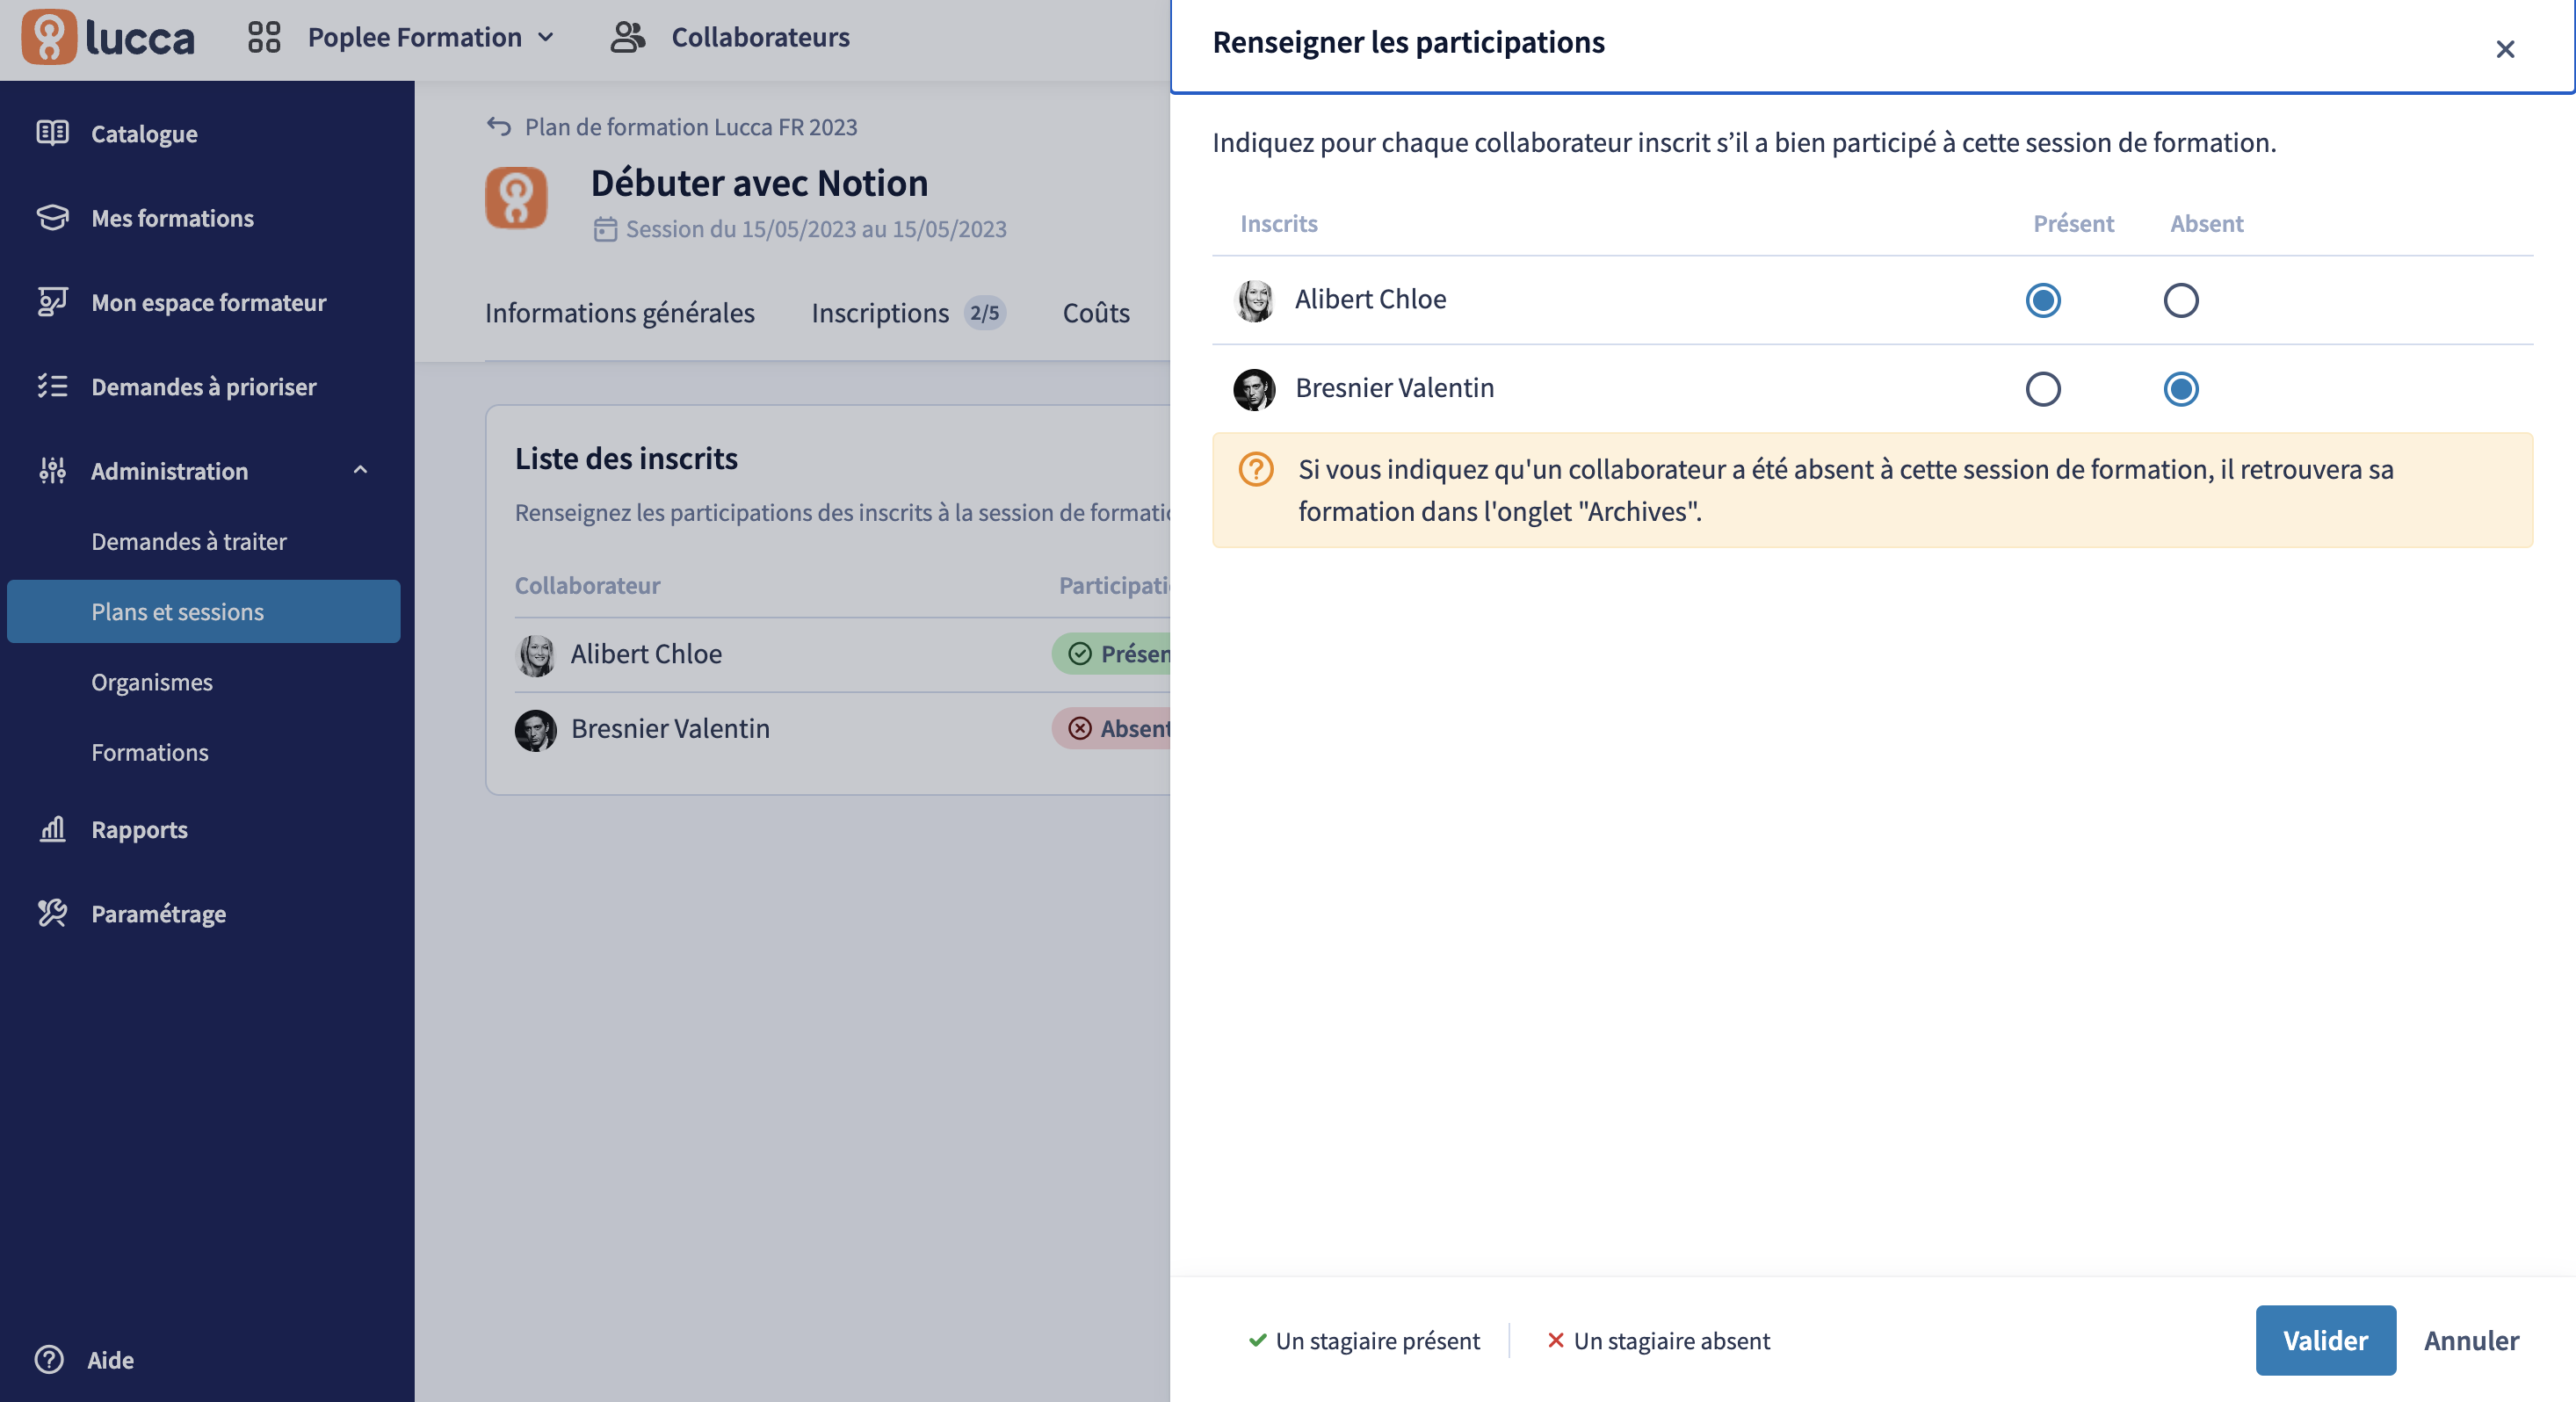This screenshot has width=2576, height=1402.
Task: Click the back arrow to Plan de formation
Action: click(x=499, y=126)
